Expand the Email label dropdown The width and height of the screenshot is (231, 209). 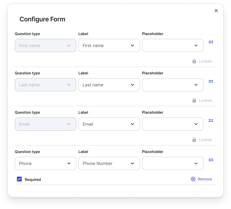(x=109, y=124)
